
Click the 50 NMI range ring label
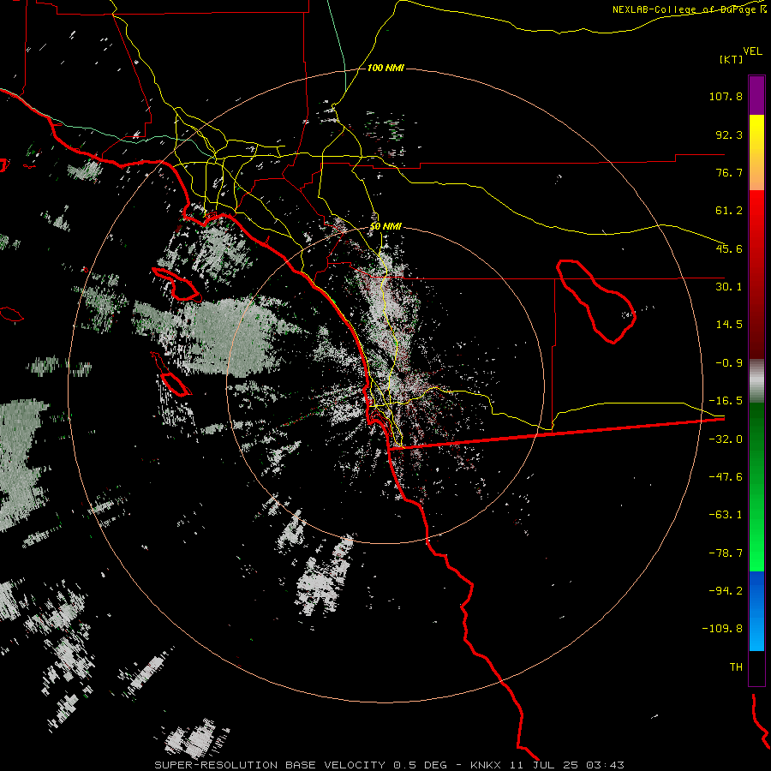click(x=385, y=227)
